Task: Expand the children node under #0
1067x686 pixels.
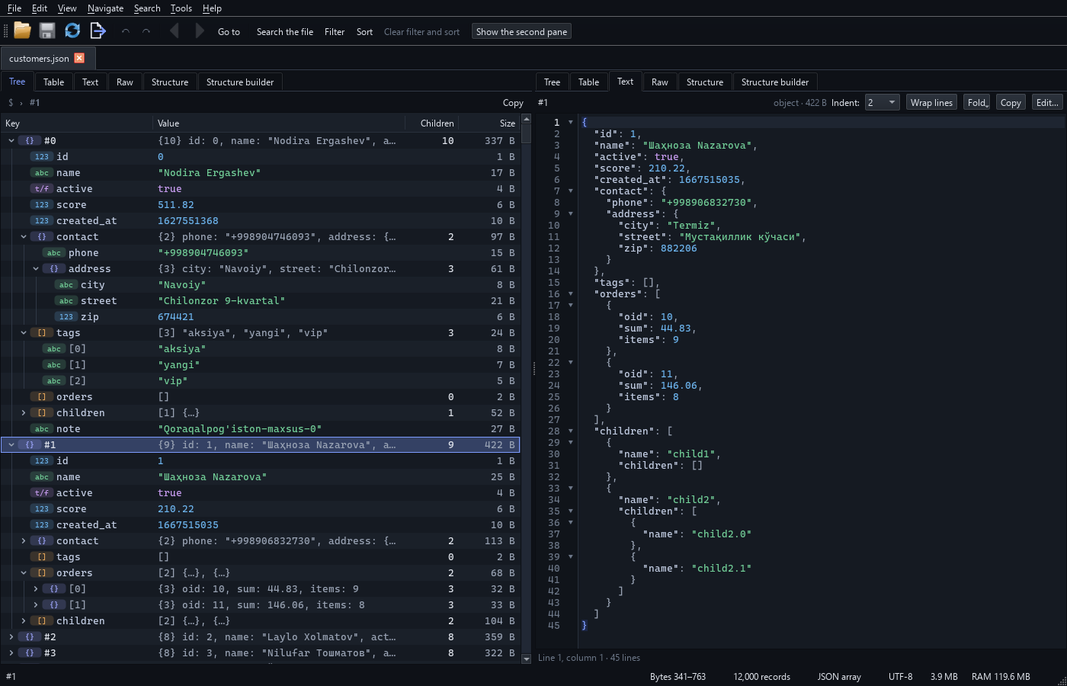Action: pos(24,413)
